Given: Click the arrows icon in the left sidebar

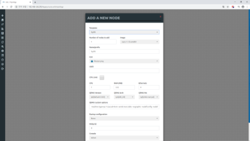Looking at the screenshot, I should click(2, 24).
